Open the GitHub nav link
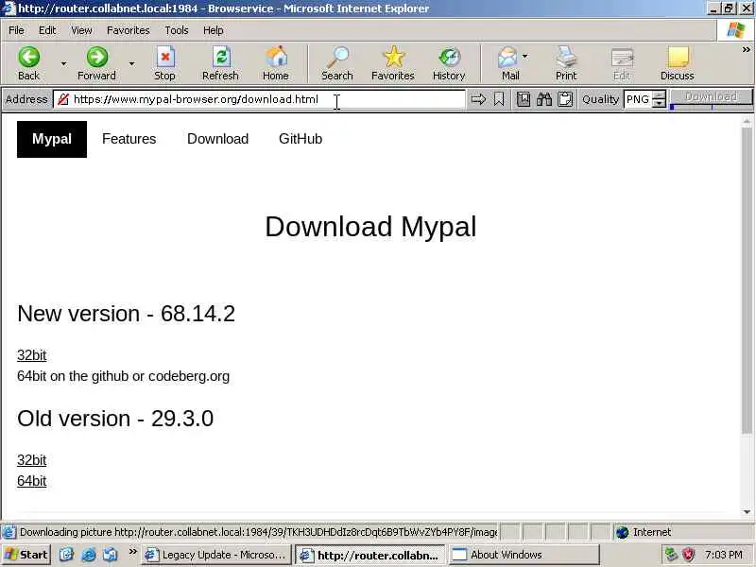The height and width of the screenshot is (567, 756). click(301, 139)
